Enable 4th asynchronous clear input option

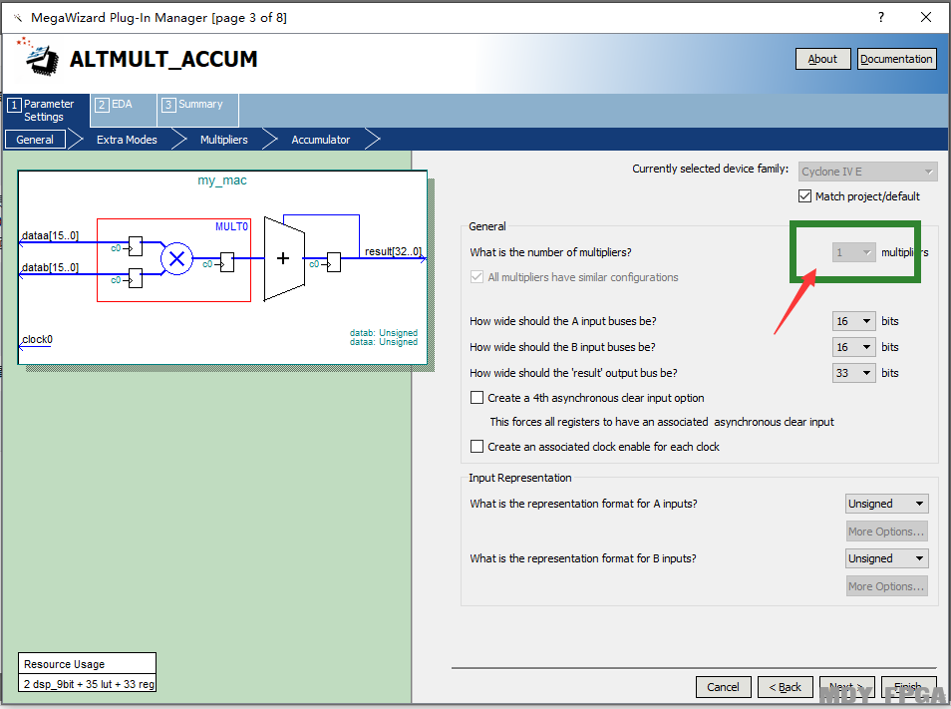pos(476,397)
